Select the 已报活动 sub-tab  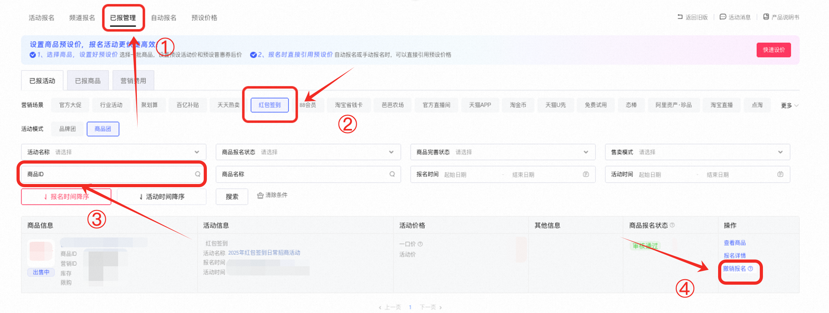pos(42,81)
